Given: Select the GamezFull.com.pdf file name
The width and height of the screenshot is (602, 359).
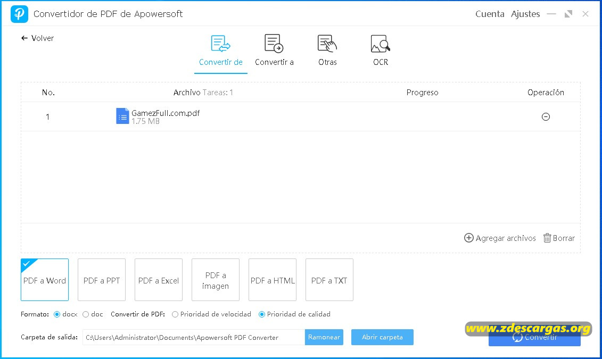Looking at the screenshot, I should click(166, 113).
